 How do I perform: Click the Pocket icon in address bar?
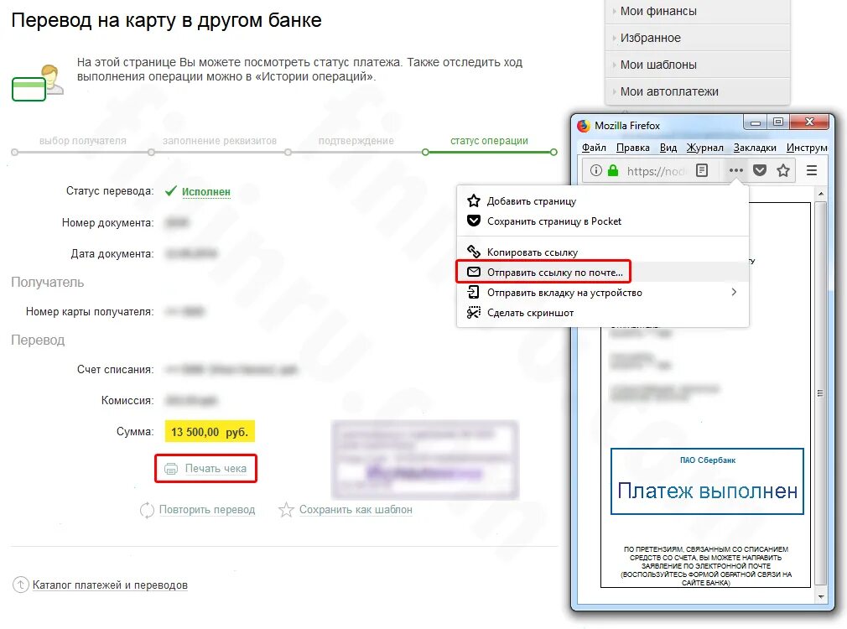pyautogui.click(x=760, y=171)
